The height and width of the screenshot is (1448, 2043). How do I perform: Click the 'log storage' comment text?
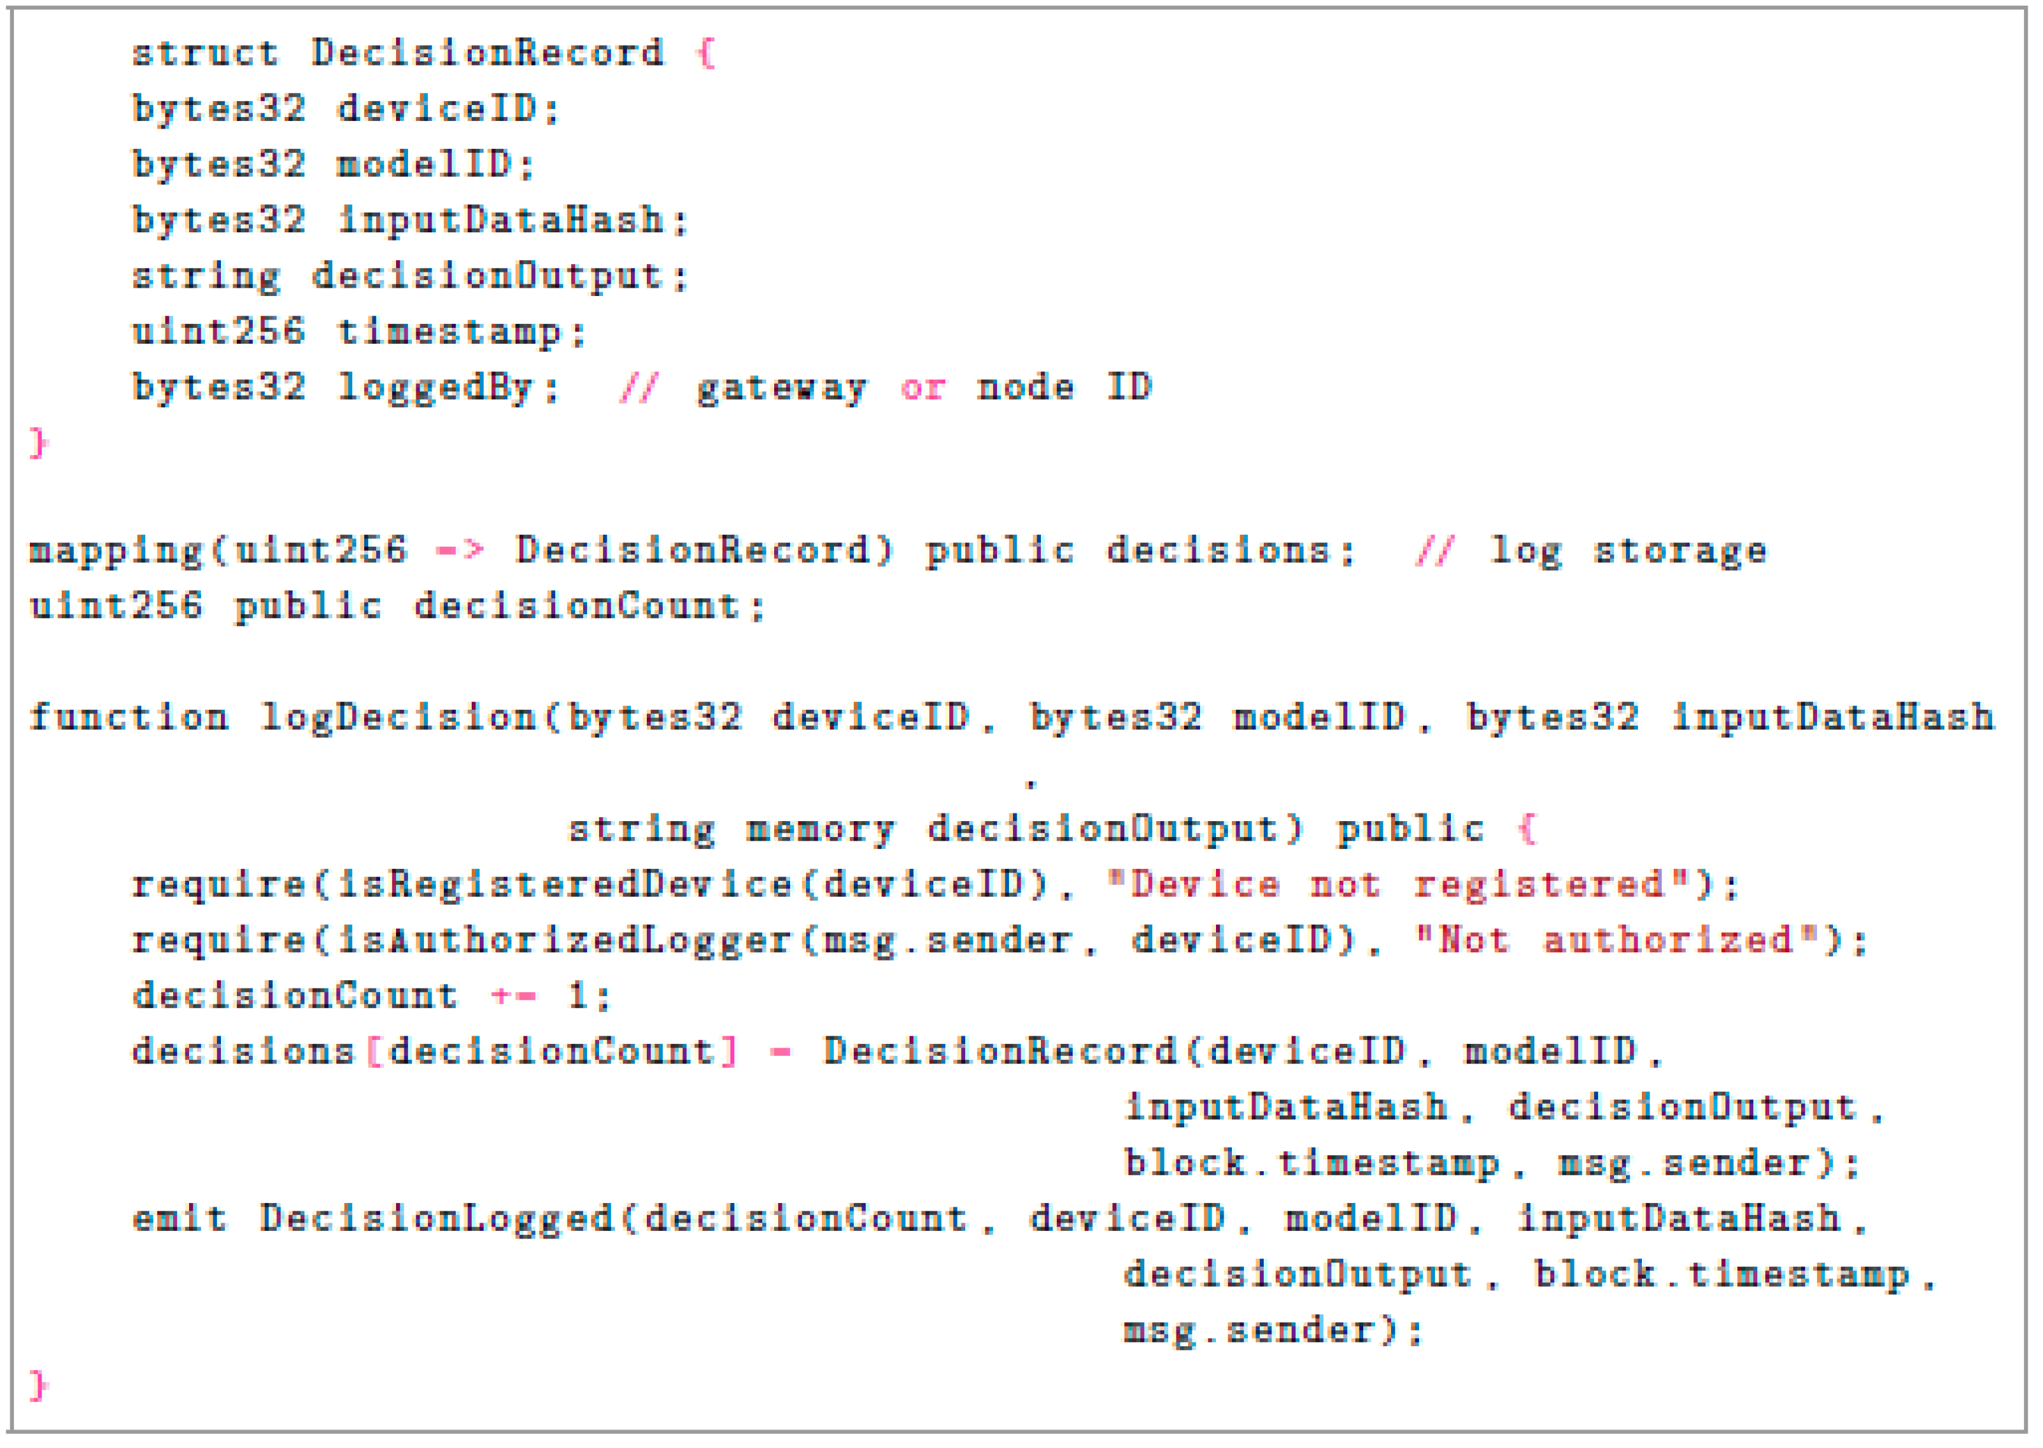click(x=1627, y=551)
